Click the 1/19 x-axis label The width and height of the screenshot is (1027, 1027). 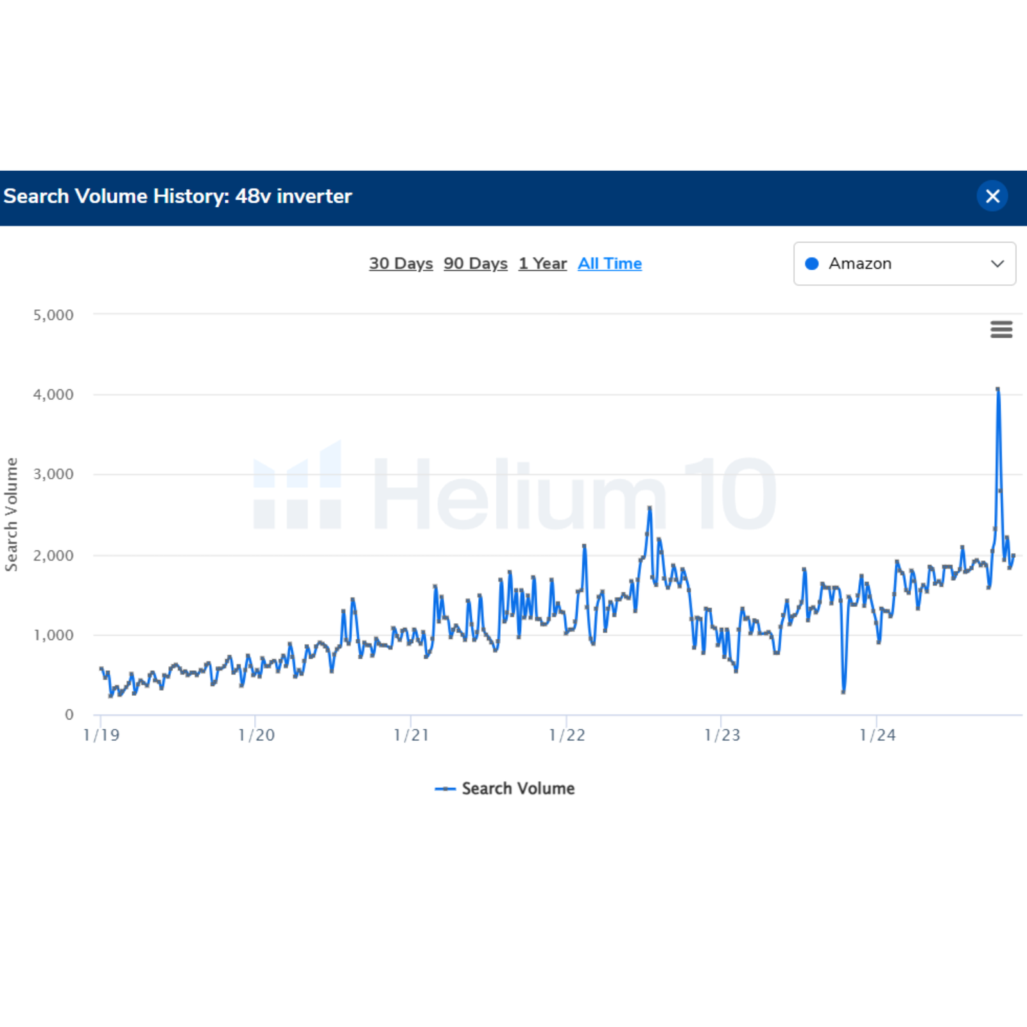point(101,735)
